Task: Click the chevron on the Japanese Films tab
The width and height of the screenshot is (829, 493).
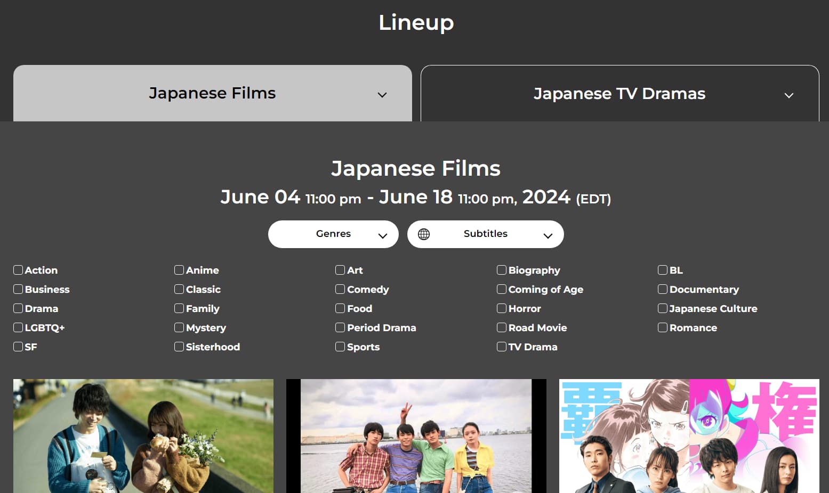Action: coord(382,95)
